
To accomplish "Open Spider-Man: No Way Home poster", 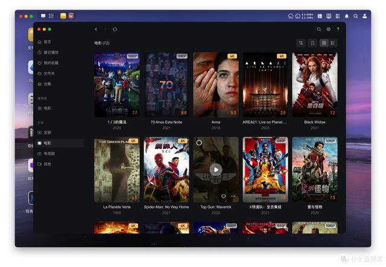I will point(166,169).
